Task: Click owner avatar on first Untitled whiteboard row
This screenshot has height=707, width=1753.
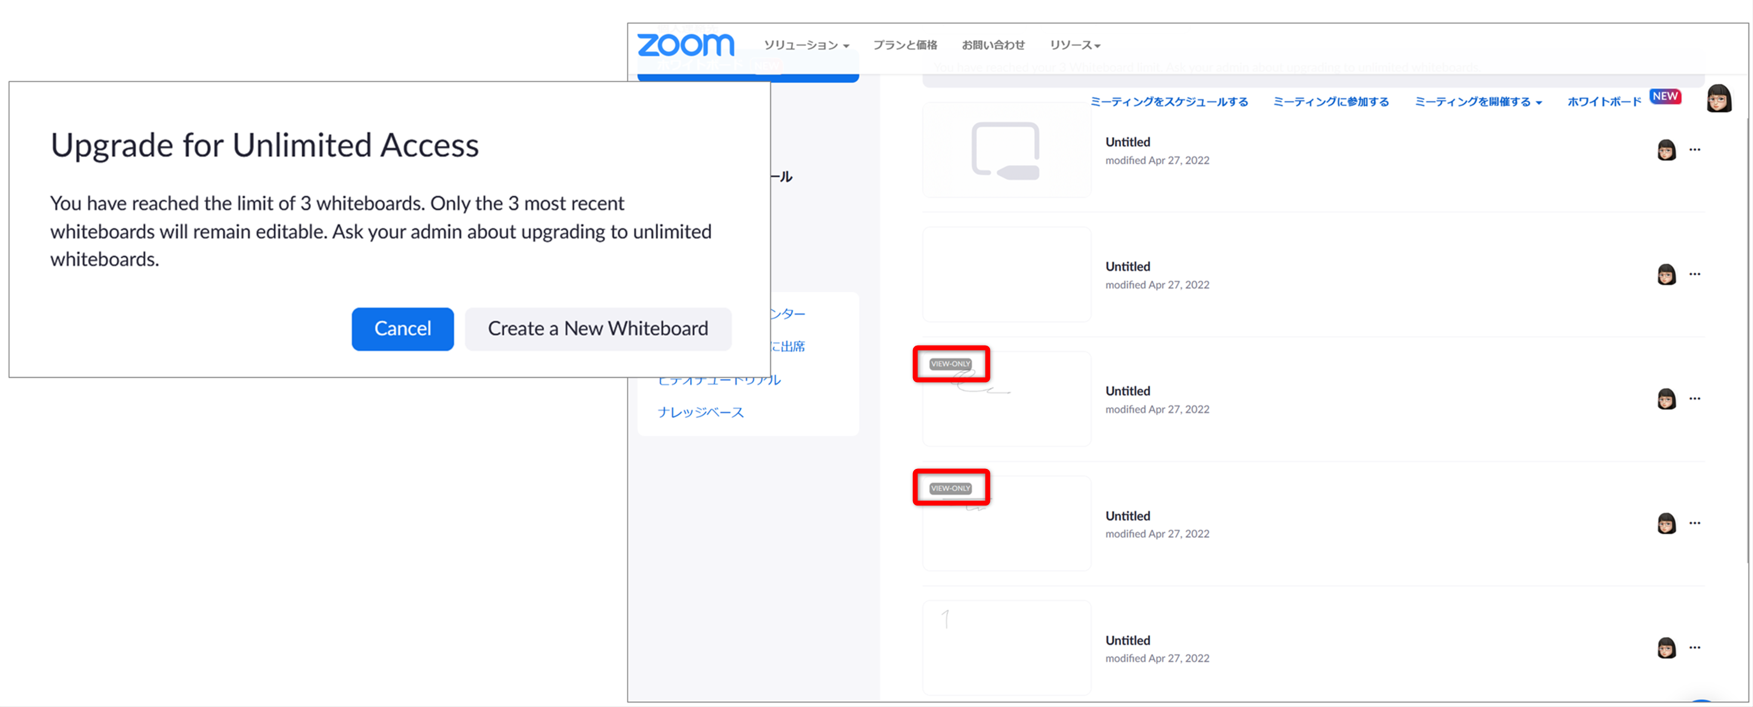Action: coord(1666,150)
